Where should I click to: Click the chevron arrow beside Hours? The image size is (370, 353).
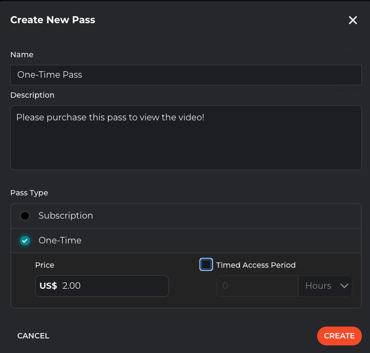(345, 286)
